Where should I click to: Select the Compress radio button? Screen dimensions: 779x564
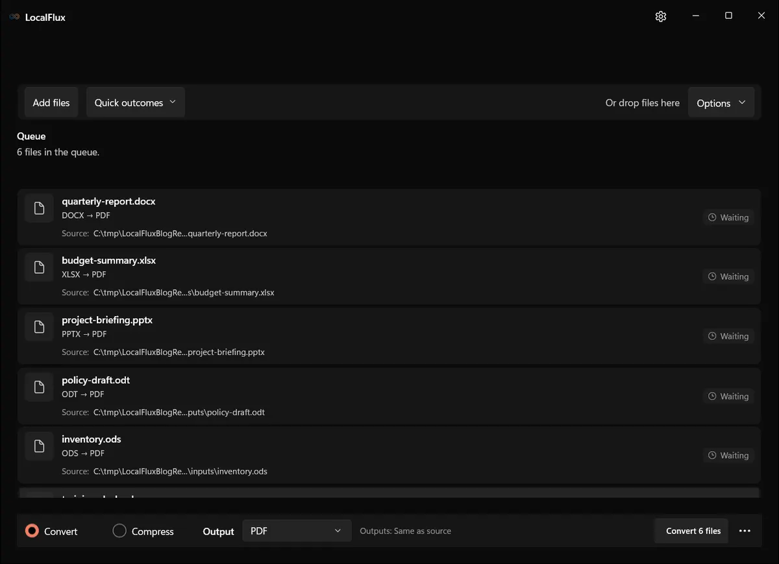click(x=119, y=531)
